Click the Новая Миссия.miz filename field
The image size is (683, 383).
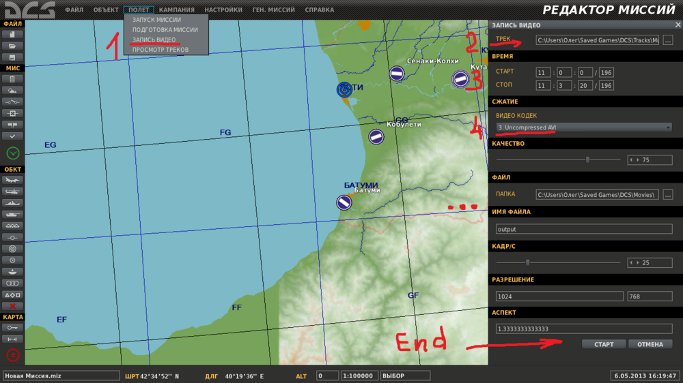point(61,376)
